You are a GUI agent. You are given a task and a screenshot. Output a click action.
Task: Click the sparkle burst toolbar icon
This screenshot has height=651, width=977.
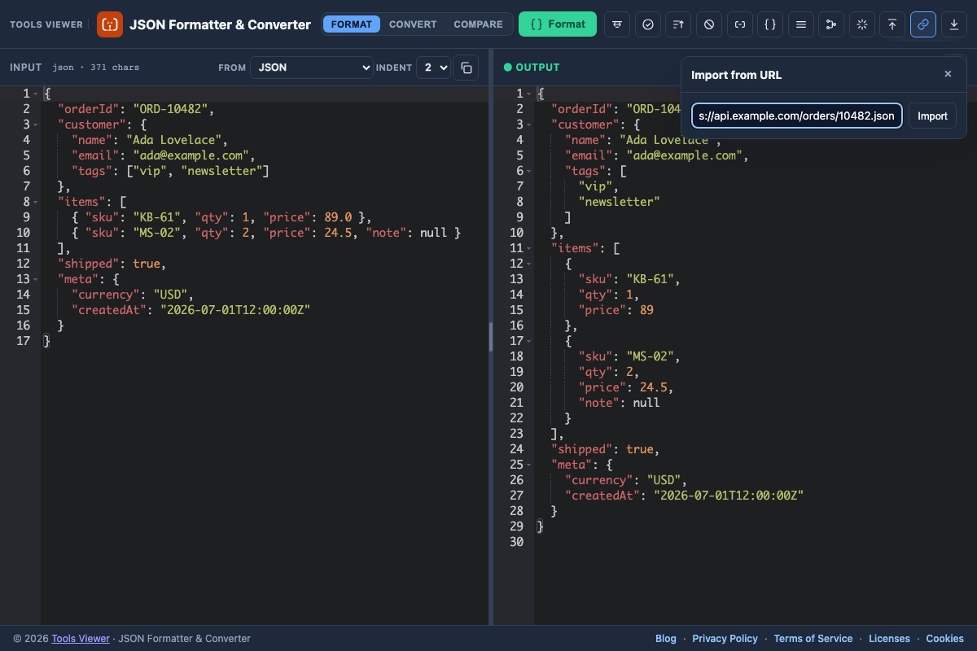coord(861,24)
